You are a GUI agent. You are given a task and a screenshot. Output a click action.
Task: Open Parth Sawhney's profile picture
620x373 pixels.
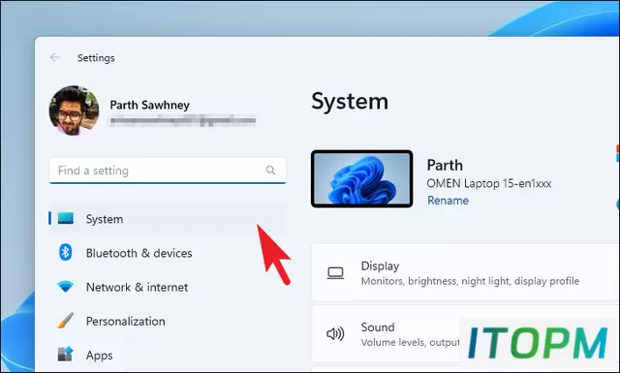74,110
